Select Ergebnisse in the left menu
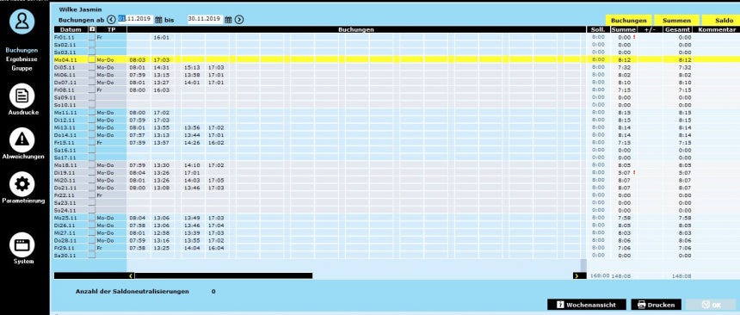This screenshot has width=740, height=315. pyautogui.click(x=22, y=59)
